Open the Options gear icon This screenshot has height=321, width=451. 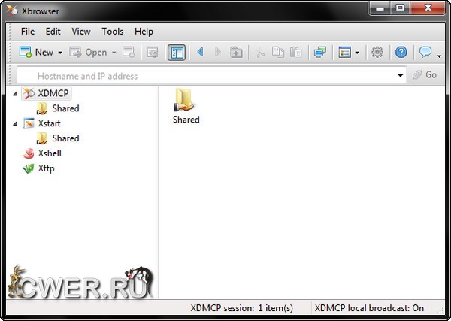[377, 53]
